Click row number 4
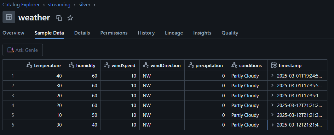334x135 pixels. [13, 105]
